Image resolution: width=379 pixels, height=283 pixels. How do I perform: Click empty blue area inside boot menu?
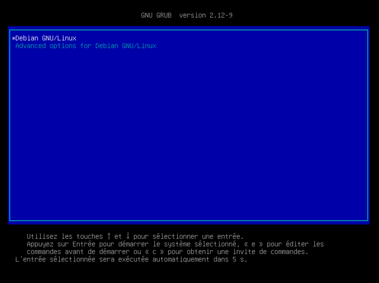coord(189,133)
